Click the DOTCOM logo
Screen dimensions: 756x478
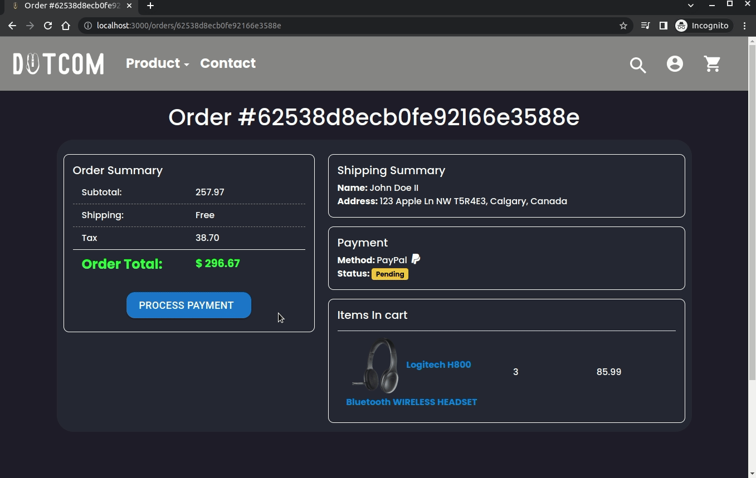point(58,63)
